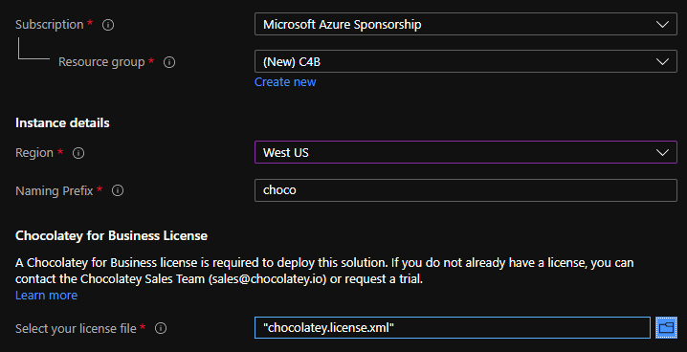This screenshot has width=687, height=352.
Task: Open the Region dropdown showing West US
Action: coord(465,152)
